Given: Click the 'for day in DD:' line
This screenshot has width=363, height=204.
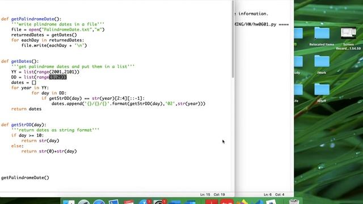Looking at the screenshot, I should (x=49, y=93).
